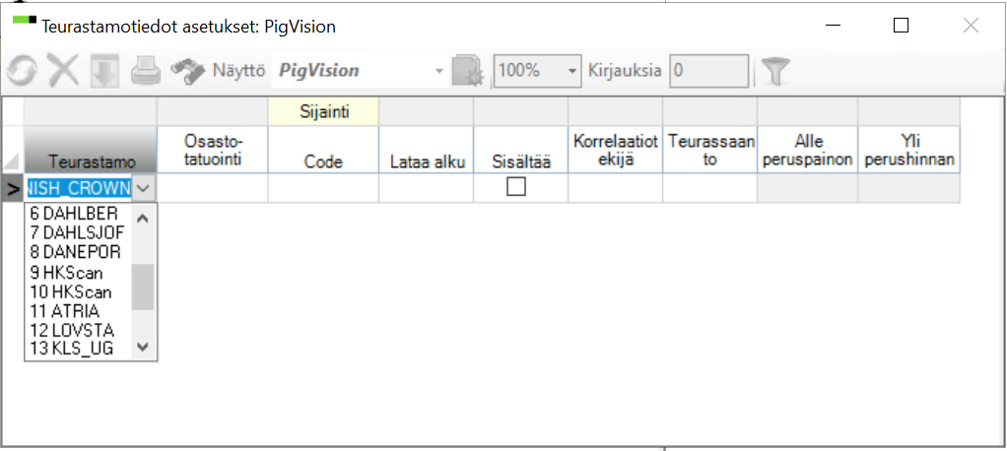Click the binoculars search icon
The height and width of the screenshot is (451, 1007).
point(187,71)
